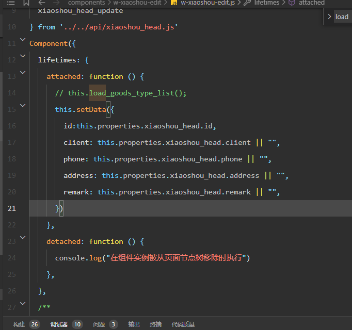The width and height of the screenshot is (352, 330).
Task: Click the outline list icon at top-left
Action: point(11,3)
